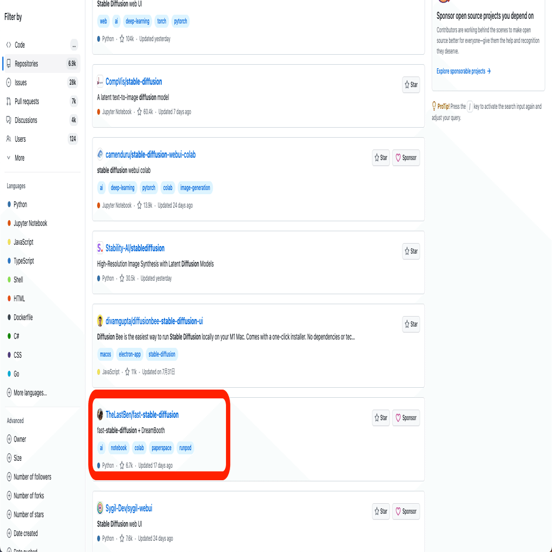This screenshot has width=552, height=552.
Task: Click divamgupta avatar icon
Action: click(100, 321)
